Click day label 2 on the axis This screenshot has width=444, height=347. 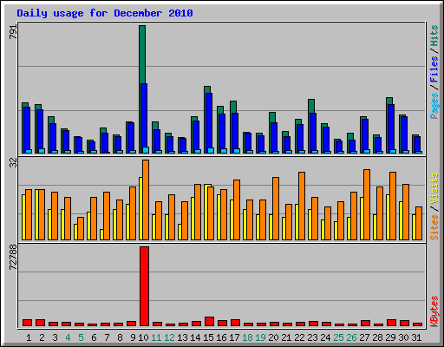(42, 337)
